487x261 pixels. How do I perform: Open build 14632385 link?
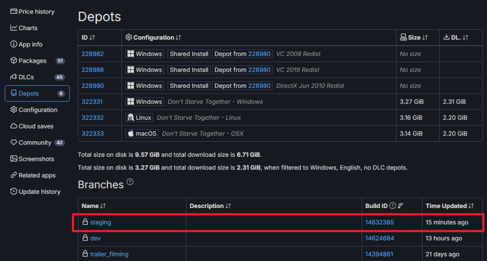379,222
